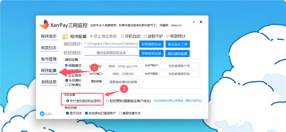
Task: Open the 账号管理 tab
Action: point(49,59)
